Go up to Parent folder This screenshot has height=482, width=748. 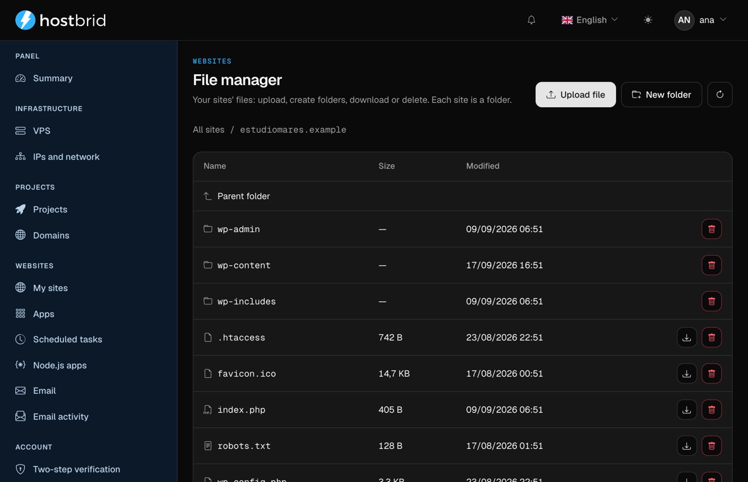coord(243,196)
